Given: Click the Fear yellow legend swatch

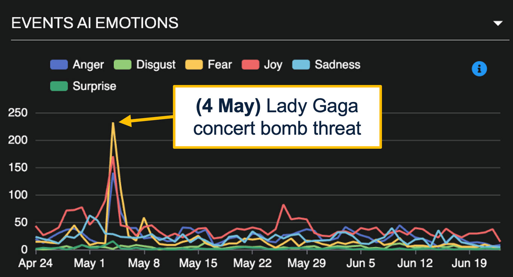Looking at the screenshot, I should coord(194,65).
